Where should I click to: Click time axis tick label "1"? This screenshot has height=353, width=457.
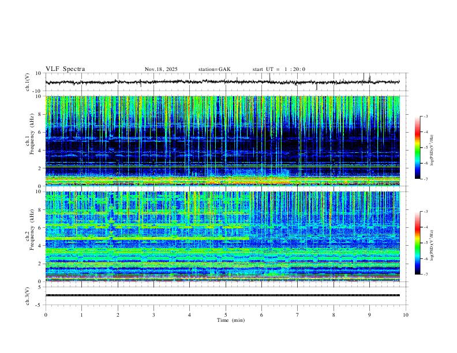[82, 315]
